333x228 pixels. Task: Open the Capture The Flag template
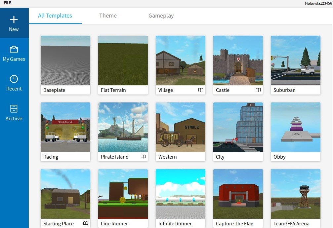(x=238, y=194)
